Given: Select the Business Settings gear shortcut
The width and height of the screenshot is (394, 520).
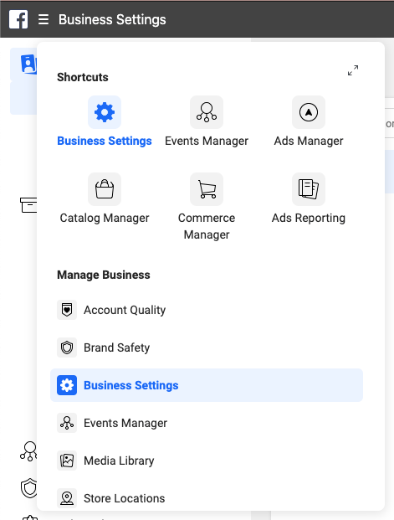Looking at the screenshot, I should point(105,112).
